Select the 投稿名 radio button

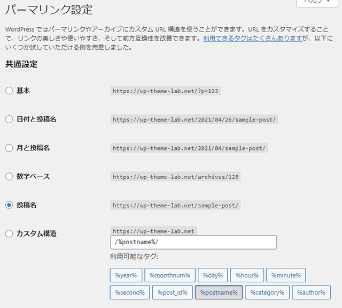pos(9,205)
